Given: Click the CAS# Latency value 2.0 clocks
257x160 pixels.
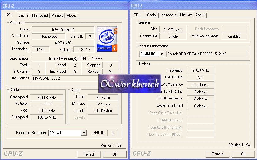Looking at the screenshot, I should [x=200, y=85].
